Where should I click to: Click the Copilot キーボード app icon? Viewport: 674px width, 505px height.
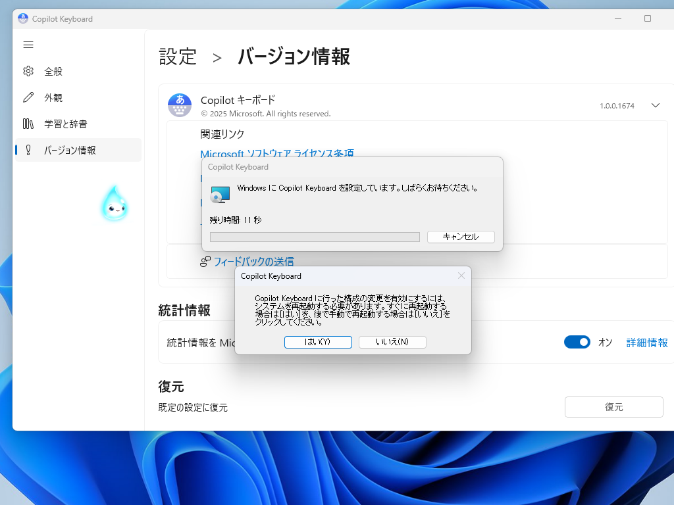click(x=179, y=105)
